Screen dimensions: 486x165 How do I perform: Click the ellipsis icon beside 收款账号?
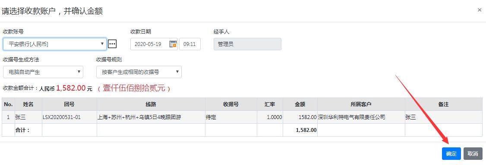(x=112, y=44)
